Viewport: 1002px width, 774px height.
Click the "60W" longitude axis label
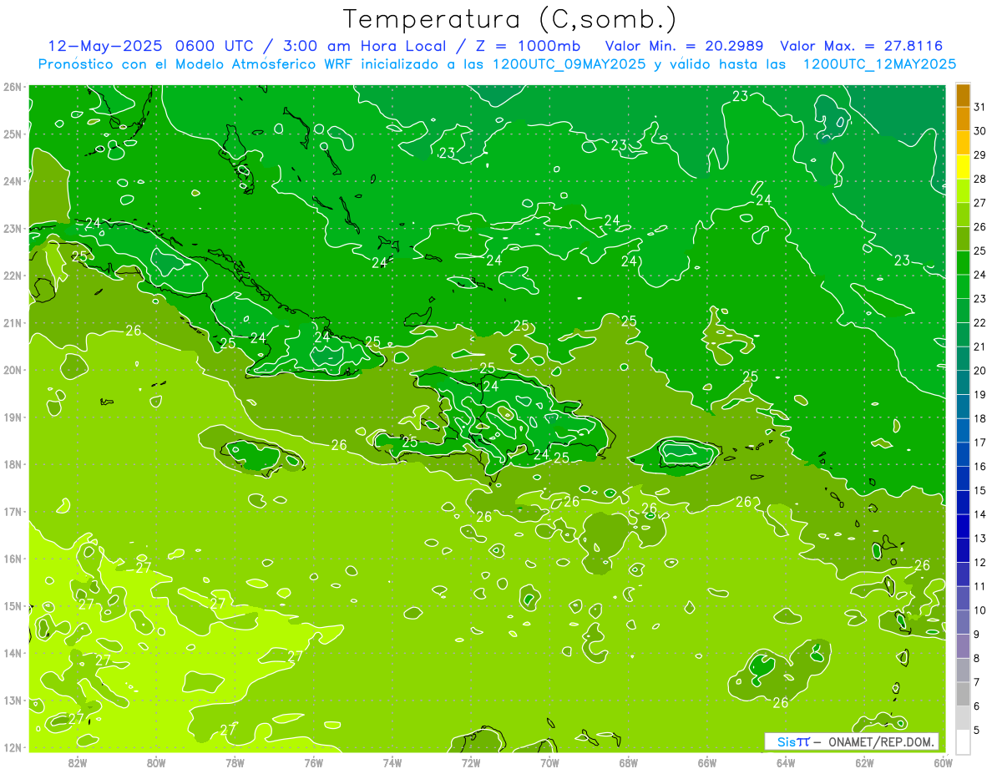943,762
